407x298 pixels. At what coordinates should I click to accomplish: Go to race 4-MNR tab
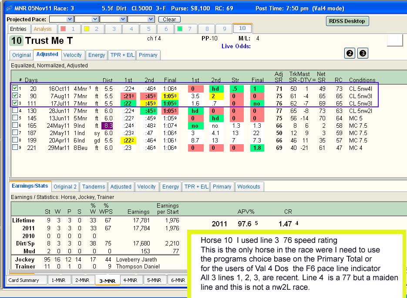pos(130,280)
